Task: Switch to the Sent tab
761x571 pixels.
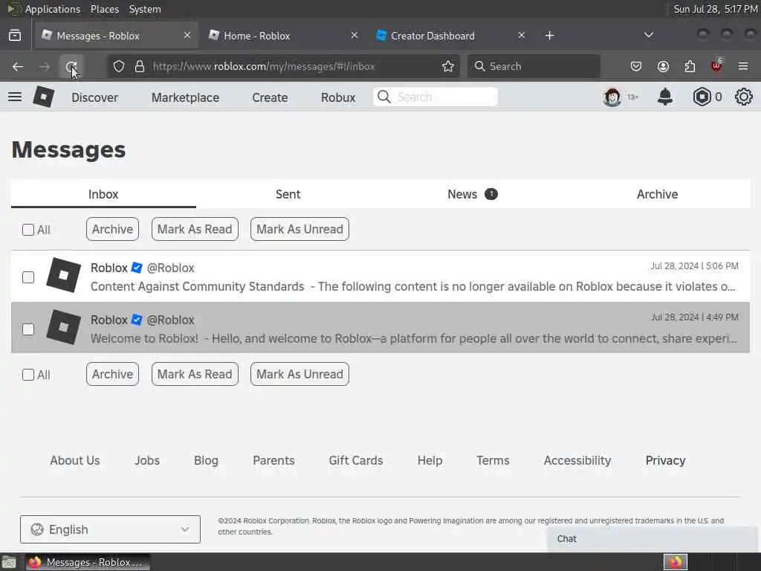Action: [x=288, y=194]
